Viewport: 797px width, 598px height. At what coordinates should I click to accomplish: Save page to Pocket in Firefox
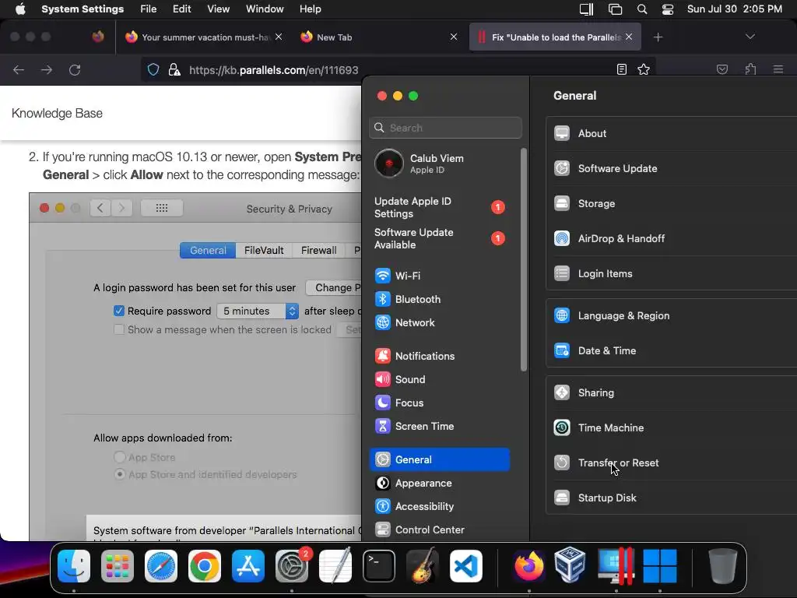722,69
